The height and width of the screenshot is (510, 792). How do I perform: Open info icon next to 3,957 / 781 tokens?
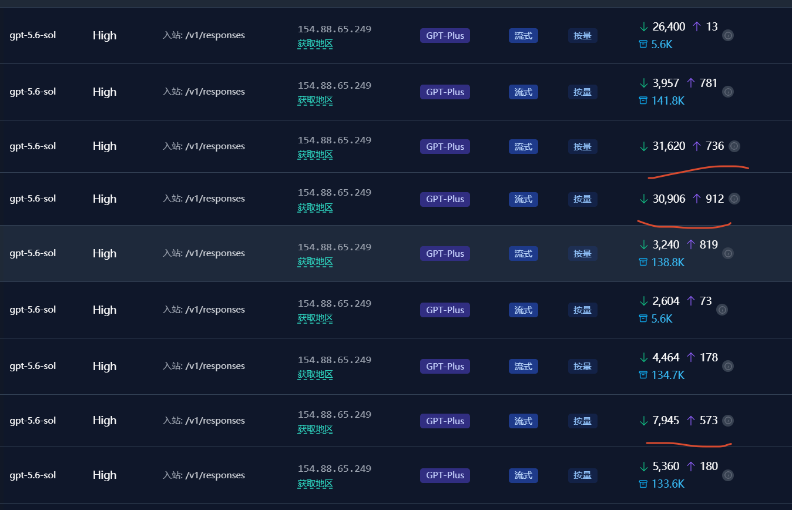tap(728, 92)
